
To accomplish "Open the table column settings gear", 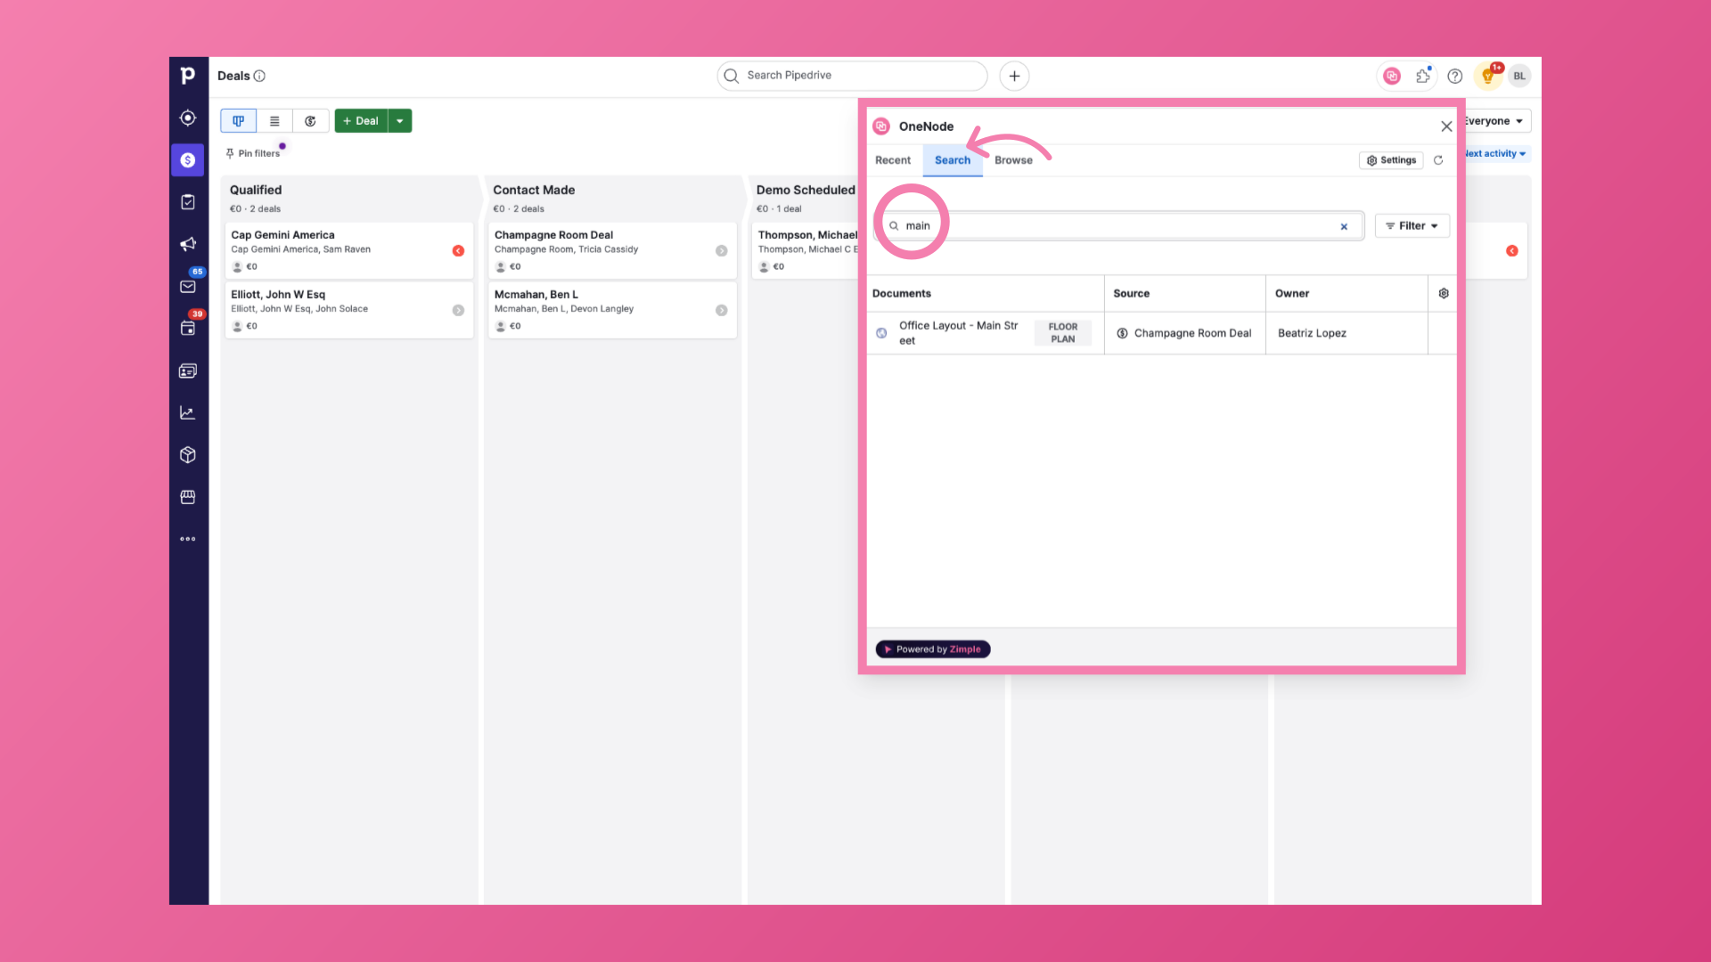I will click(1444, 293).
